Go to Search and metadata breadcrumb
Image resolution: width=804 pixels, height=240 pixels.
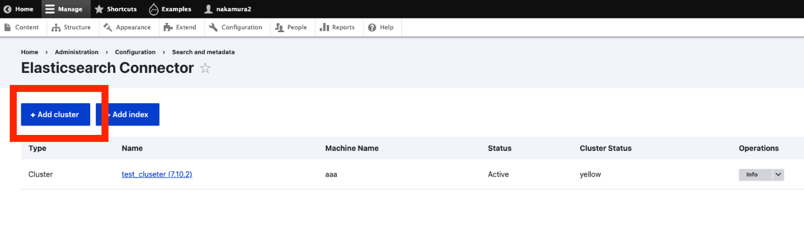coord(203,52)
